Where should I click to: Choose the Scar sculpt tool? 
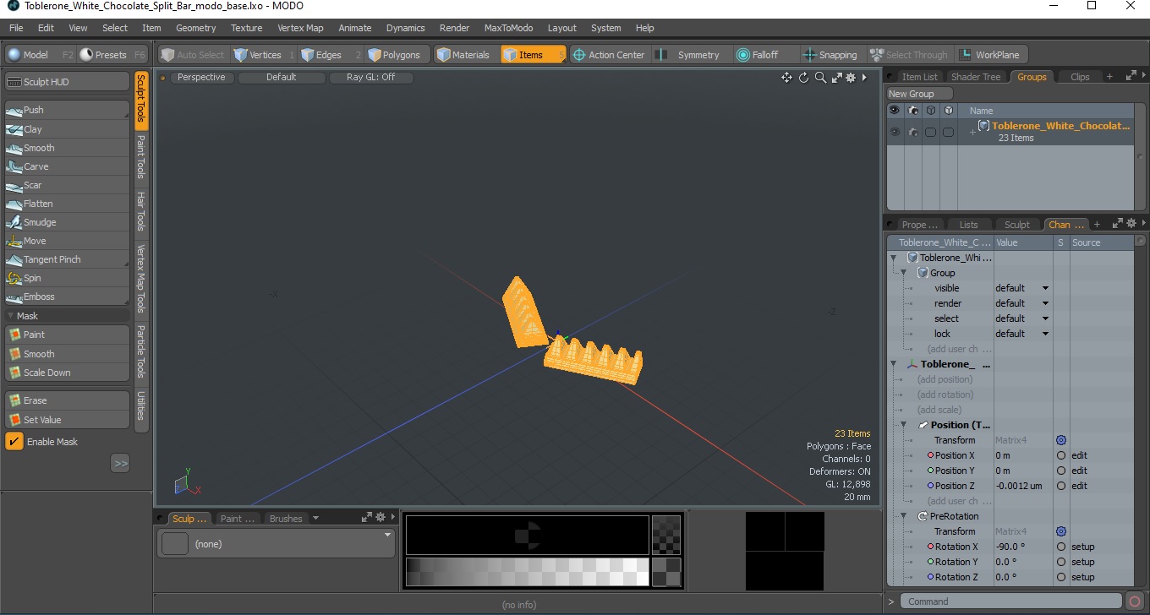(x=67, y=185)
